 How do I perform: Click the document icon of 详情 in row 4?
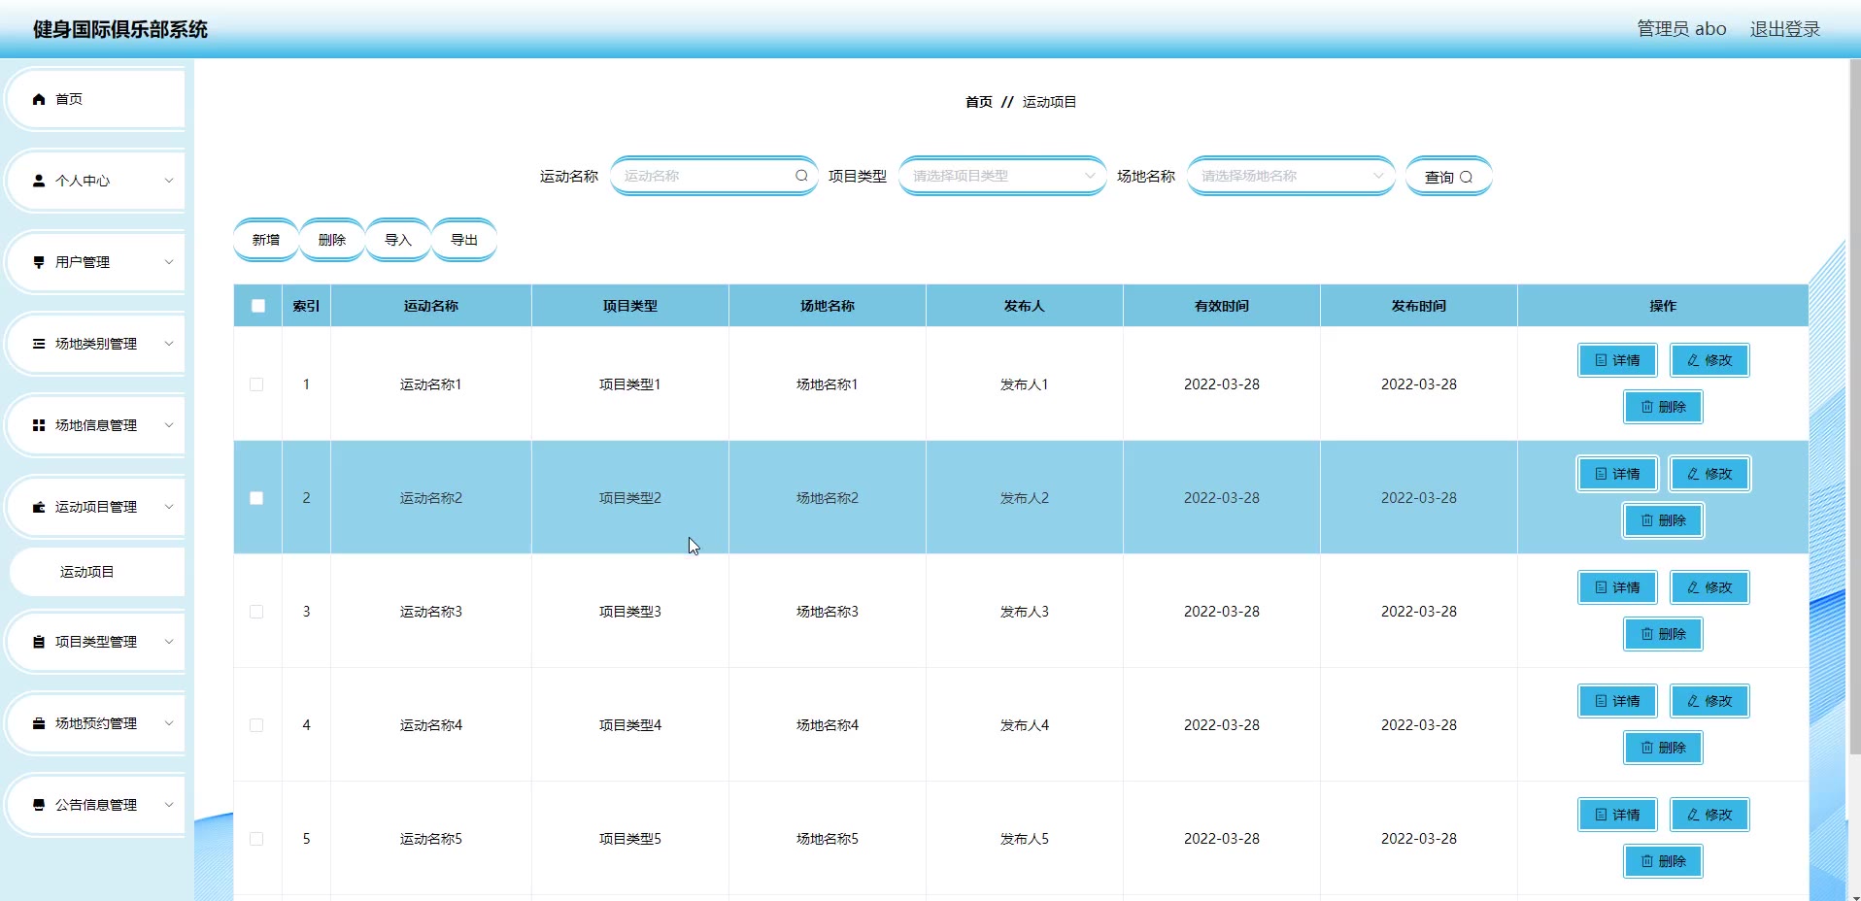coord(1601,701)
